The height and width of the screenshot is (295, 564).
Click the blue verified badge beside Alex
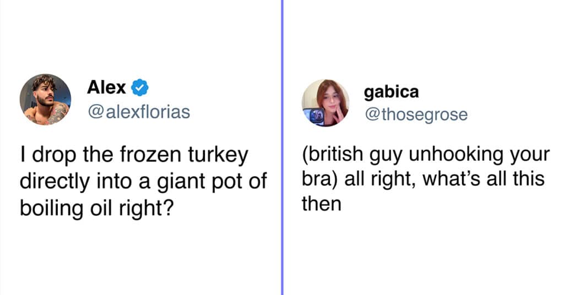(x=139, y=88)
